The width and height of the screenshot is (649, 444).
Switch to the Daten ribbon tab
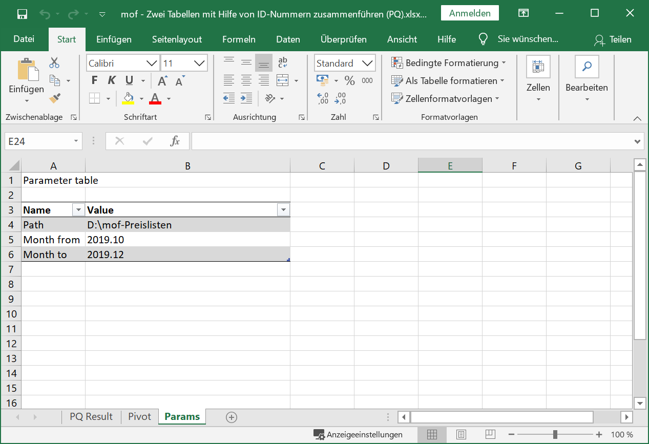[288, 39]
